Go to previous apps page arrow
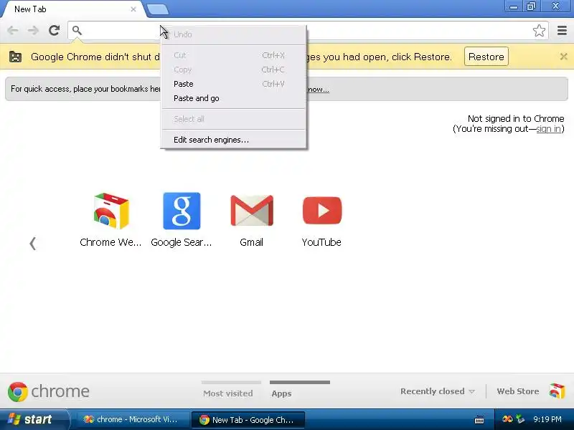This screenshot has width=574, height=430. [32, 243]
